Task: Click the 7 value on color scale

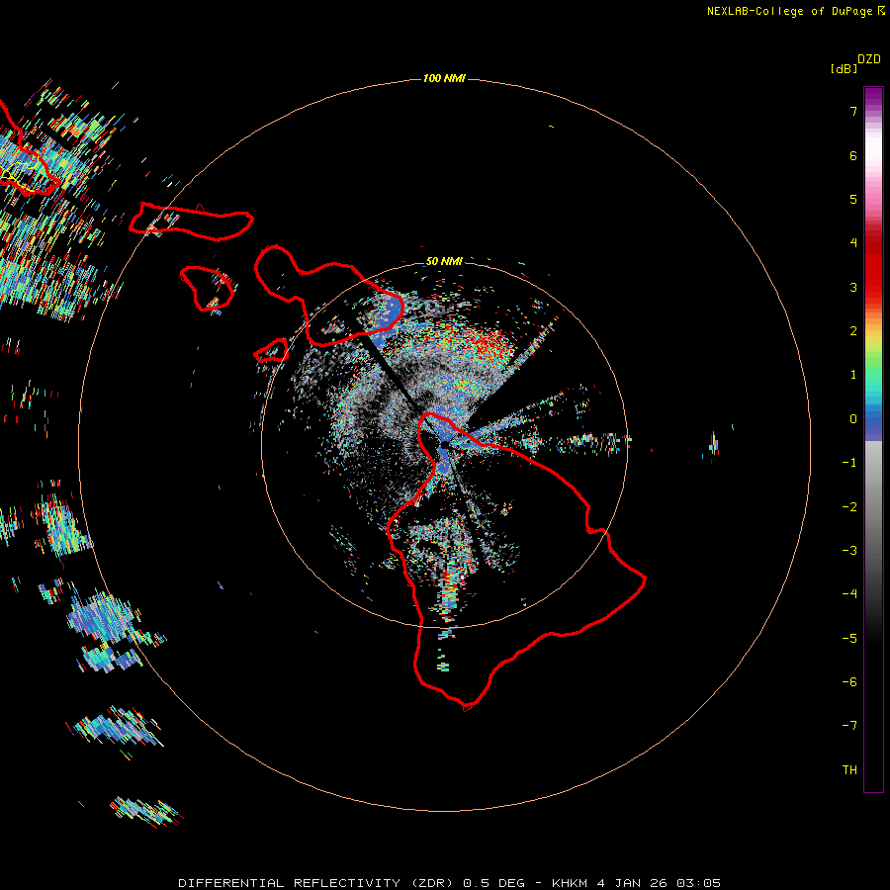Action: pyautogui.click(x=853, y=111)
